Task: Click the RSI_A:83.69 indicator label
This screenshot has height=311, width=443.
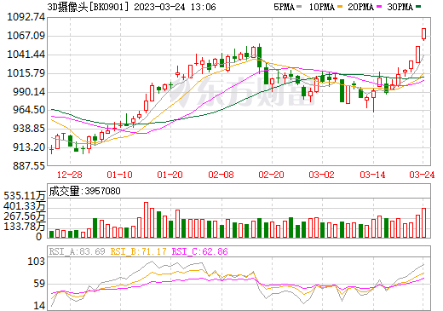Action: point(77,251)
